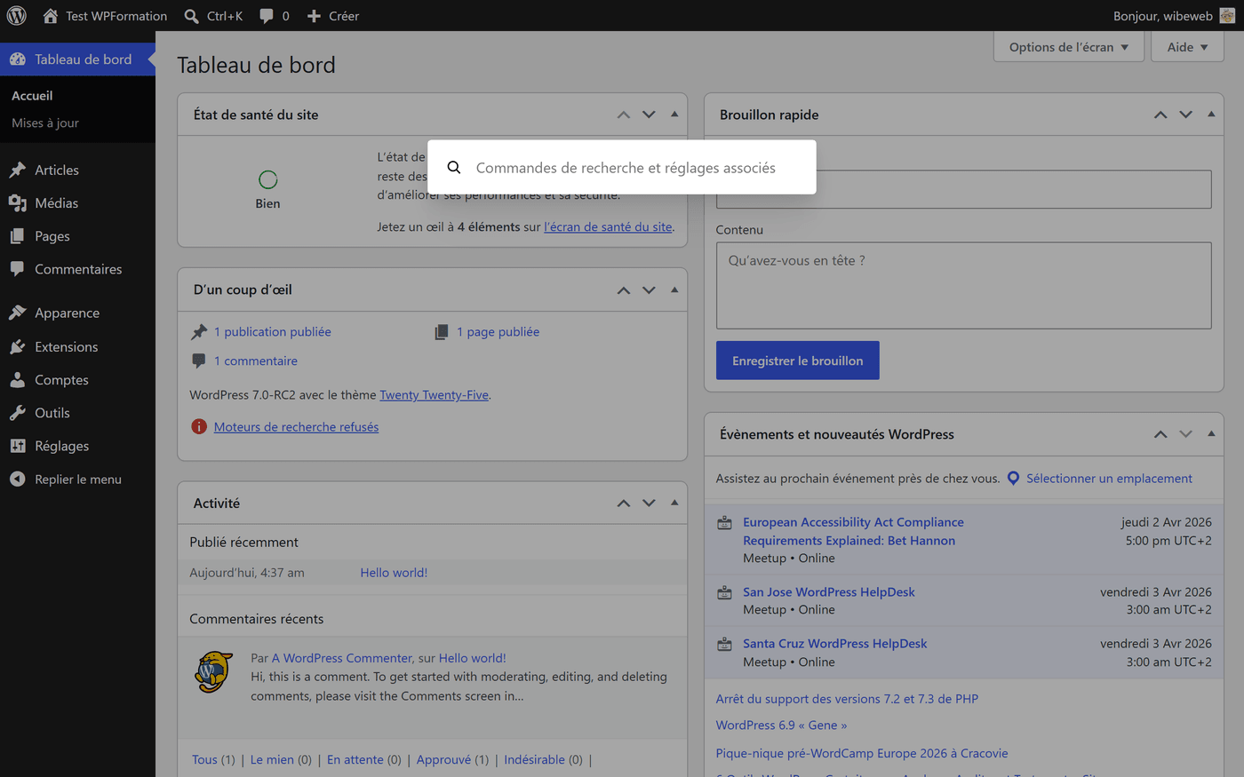Collapse the menu with Replier le menu
Image resolution: width=1244 pixels, height=777 pixels.
77,480
